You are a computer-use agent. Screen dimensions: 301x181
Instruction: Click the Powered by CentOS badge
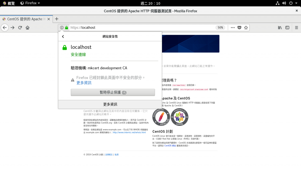[179, 117]
